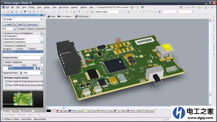Viewport: 217px width, 122px height.
Task: Click the ruler icon in the top-right utilities toolbar
Action: [x=199, y=7]
